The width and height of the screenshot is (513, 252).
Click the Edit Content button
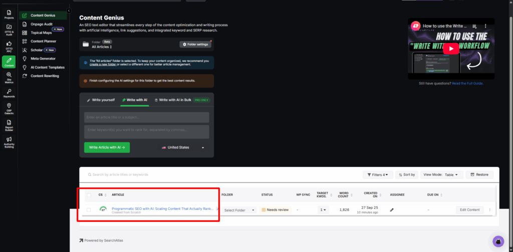pos(470,210)
